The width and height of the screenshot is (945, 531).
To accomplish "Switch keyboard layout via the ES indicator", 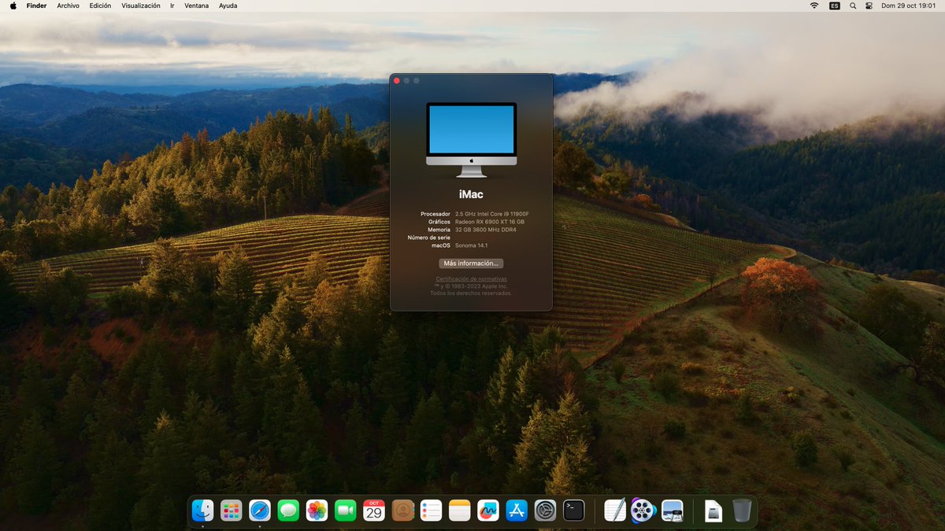I will point(834,6).
